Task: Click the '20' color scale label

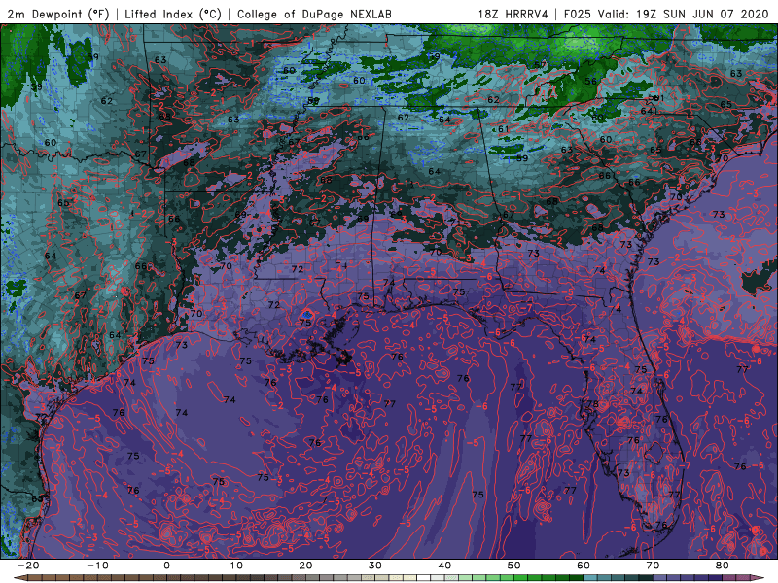Action: (x=305, y=566)
